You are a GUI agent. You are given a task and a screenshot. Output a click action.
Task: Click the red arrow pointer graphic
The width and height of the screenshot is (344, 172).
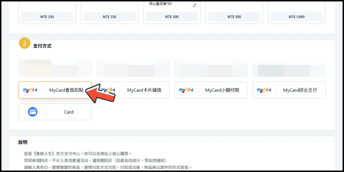pyautogui.click(x=100, y=93)
